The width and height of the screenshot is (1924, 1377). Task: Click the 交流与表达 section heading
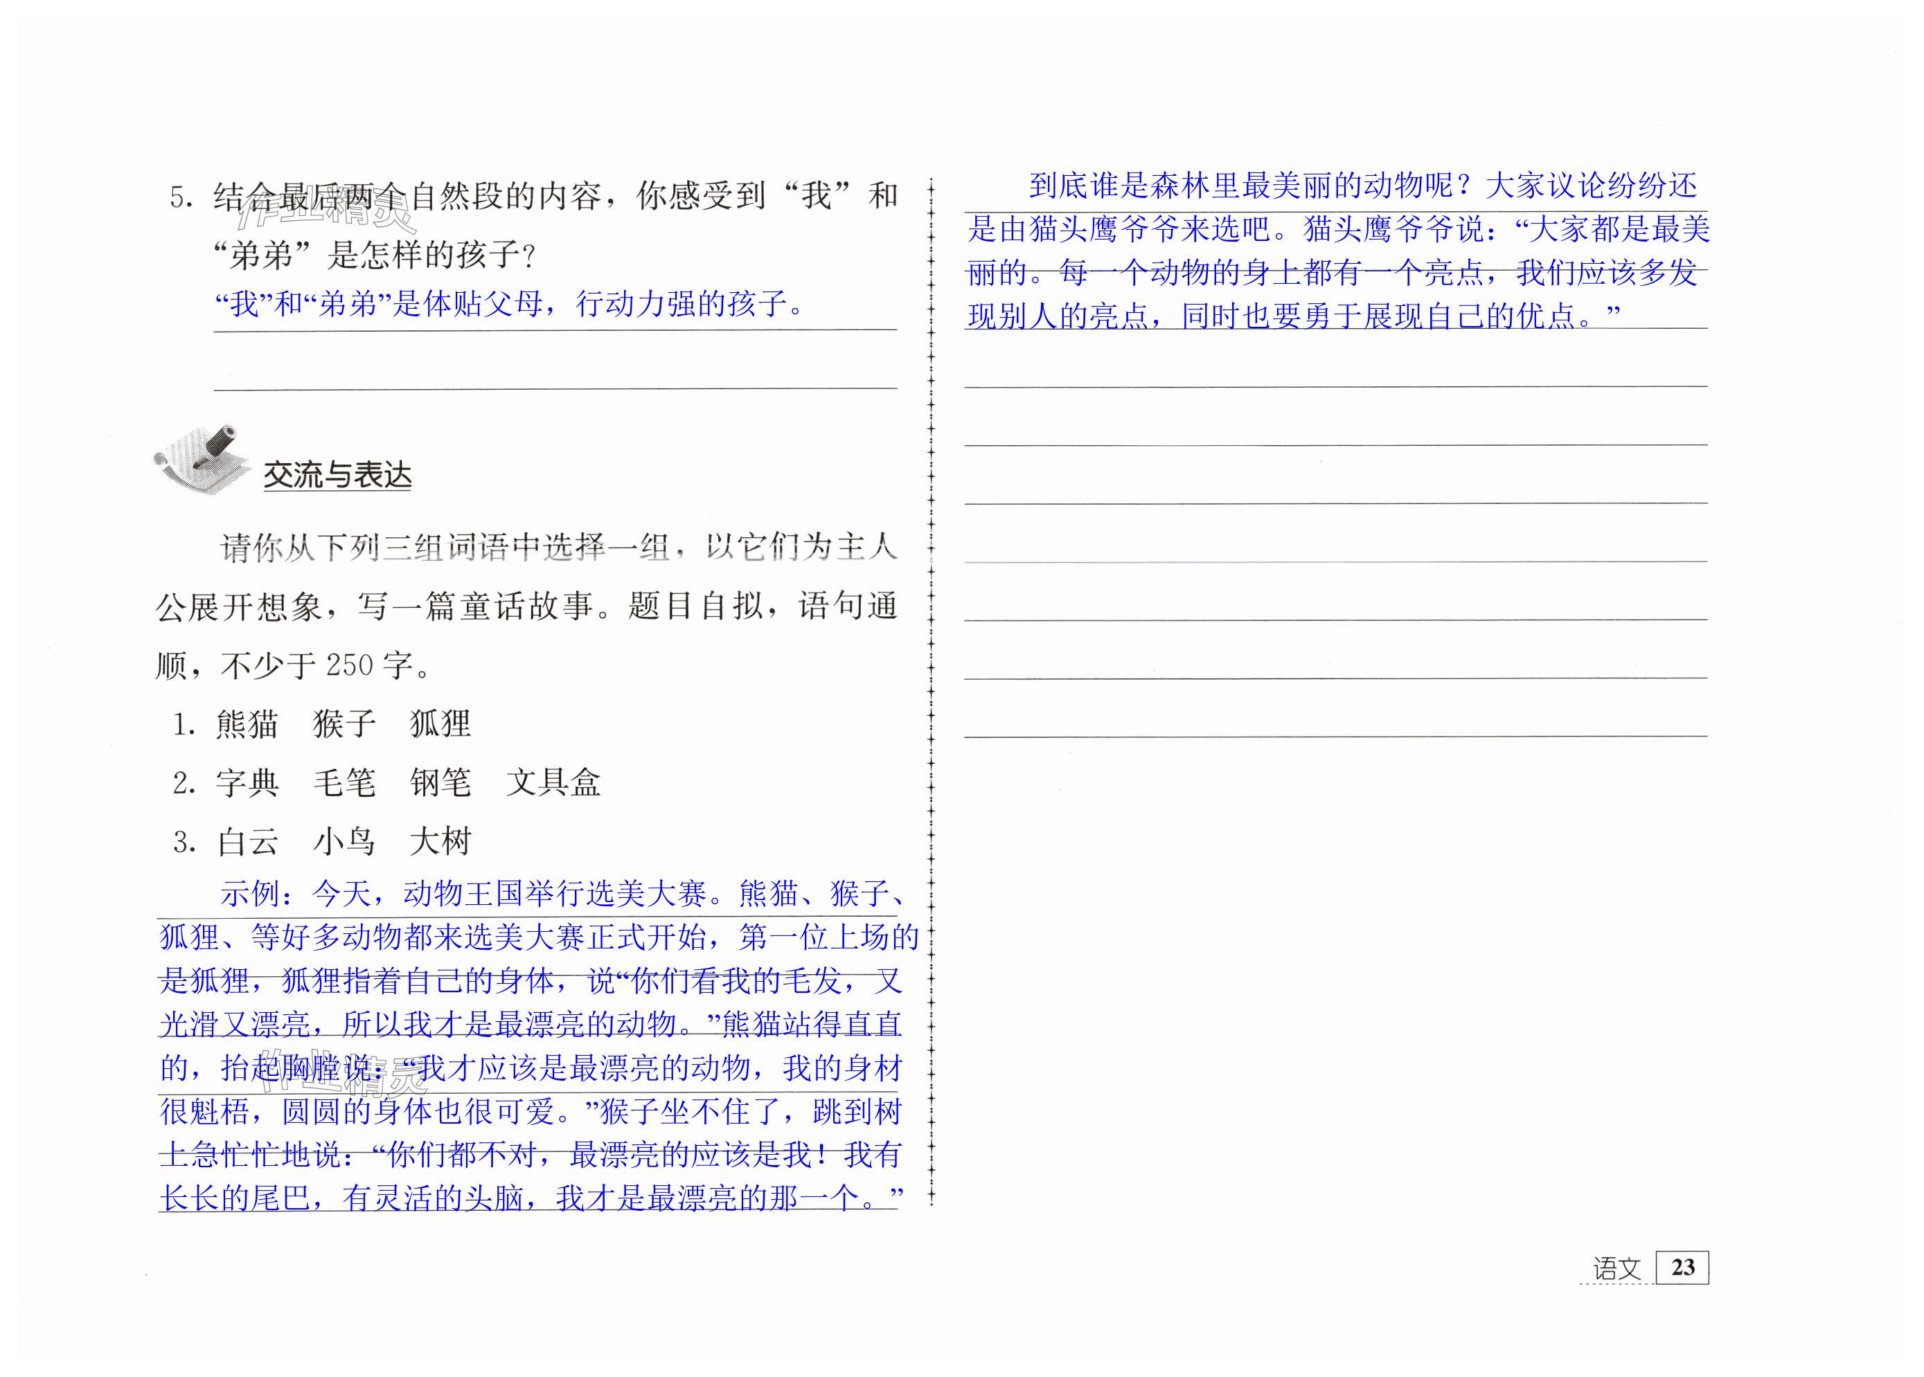pyautogui.click(x=337, y=475)
